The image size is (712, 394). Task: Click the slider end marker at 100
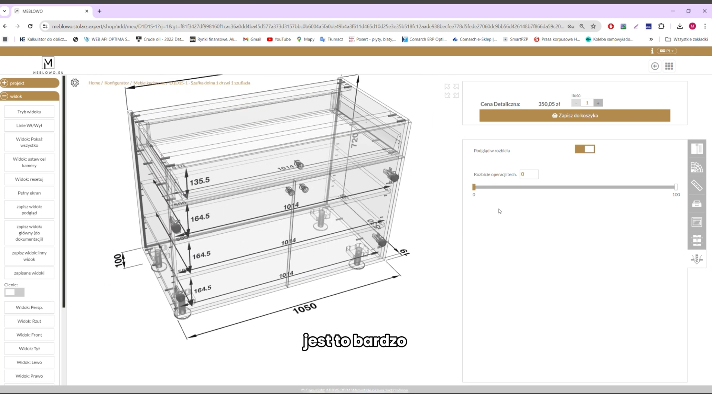(676, 187)
